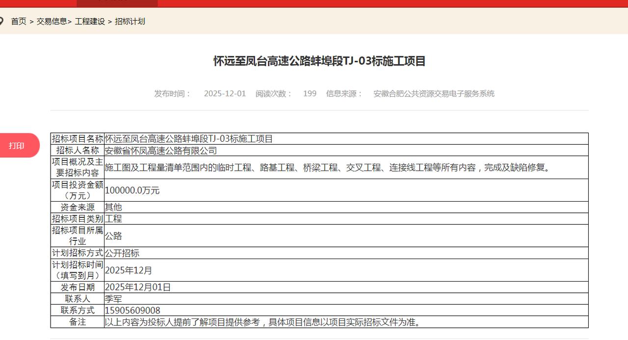Click the value 工程 in category row
628x340 pixels.
click(x=113, y=219)
